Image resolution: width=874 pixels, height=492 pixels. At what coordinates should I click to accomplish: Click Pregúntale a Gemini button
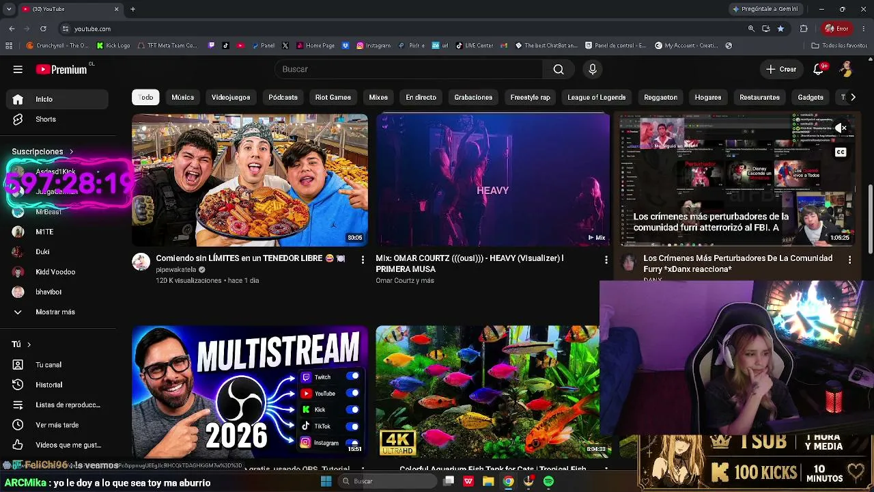pos(765,9)
